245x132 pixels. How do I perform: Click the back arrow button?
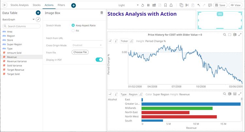click(x=5, y=5)
